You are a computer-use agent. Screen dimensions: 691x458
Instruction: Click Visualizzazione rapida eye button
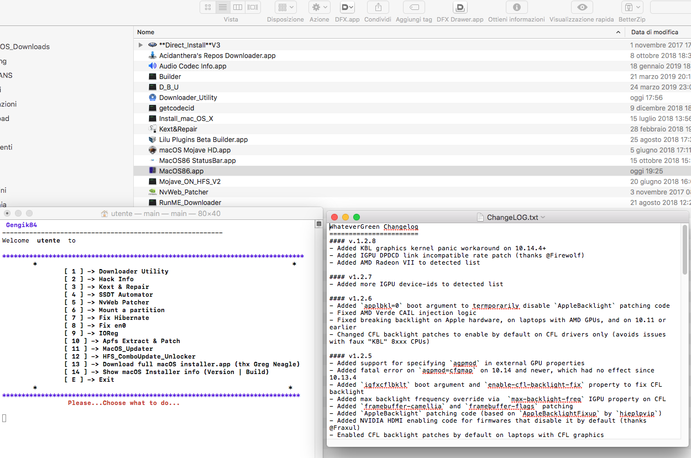582,7
